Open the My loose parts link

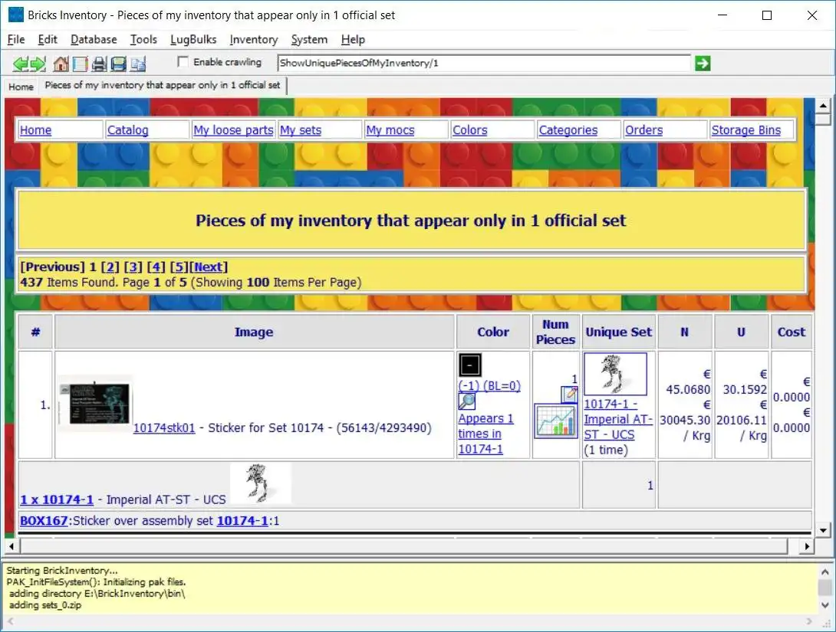(x=233, y=130)
